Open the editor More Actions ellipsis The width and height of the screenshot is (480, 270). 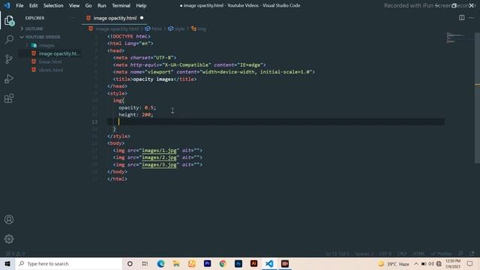(472, 18)
